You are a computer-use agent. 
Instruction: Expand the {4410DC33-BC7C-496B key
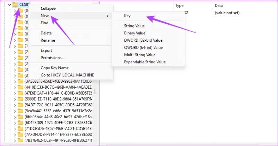tap(15, 88)
